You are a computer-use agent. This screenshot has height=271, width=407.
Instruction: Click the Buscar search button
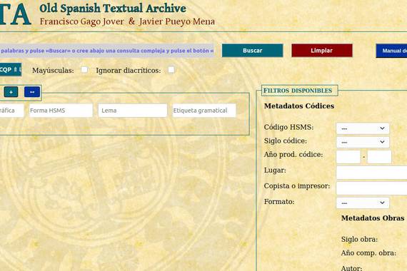coord(252,51)
